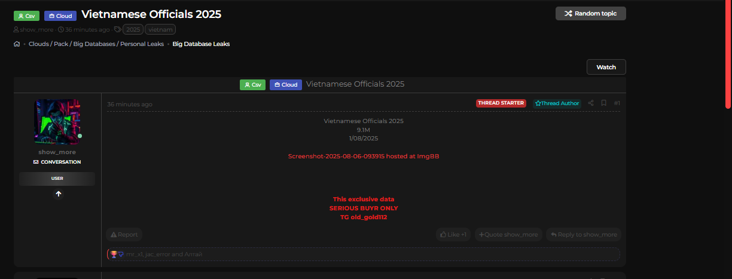This screenshot has width=732, height=279.
Task: Click the Report button on the post
Action: coord(124,235)
